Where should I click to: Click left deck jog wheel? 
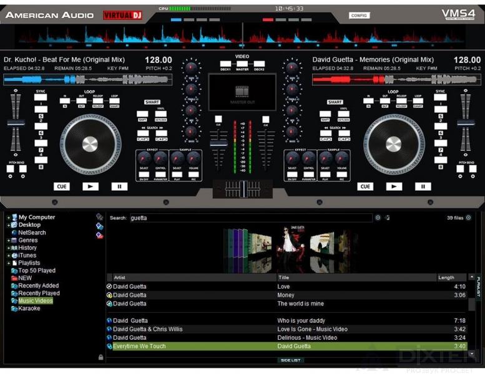click(91, 144)
